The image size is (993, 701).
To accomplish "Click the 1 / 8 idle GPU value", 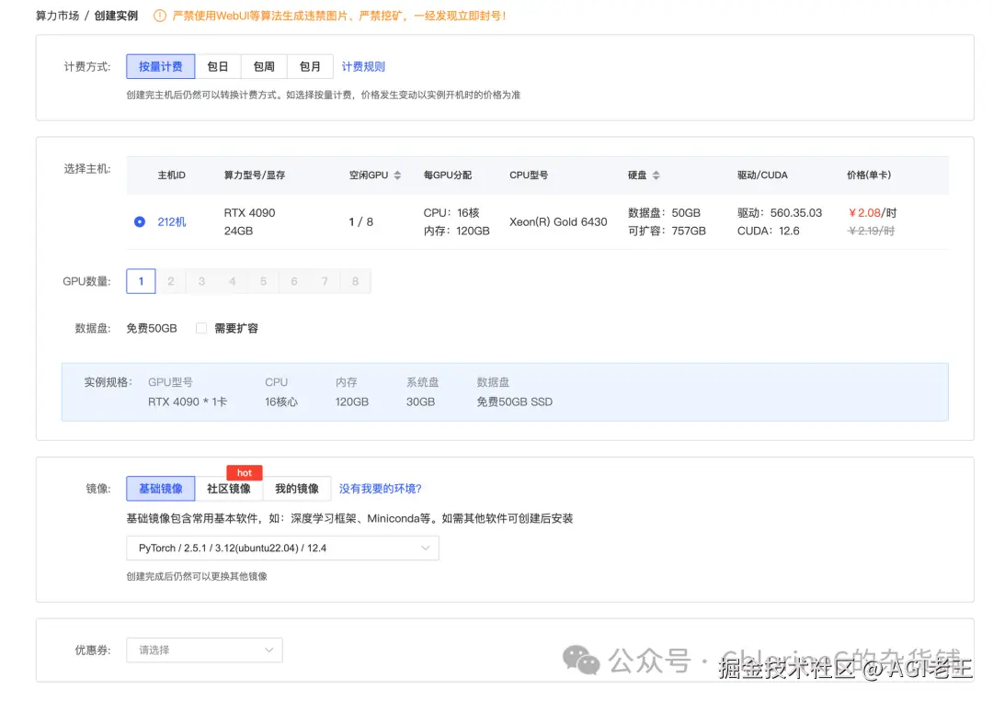I will [361, 222].
